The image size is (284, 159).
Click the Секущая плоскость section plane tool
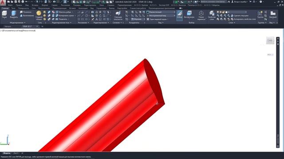(118, 15)
